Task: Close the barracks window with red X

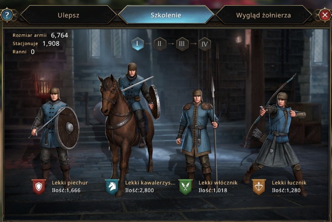Action: coord(325,15)
